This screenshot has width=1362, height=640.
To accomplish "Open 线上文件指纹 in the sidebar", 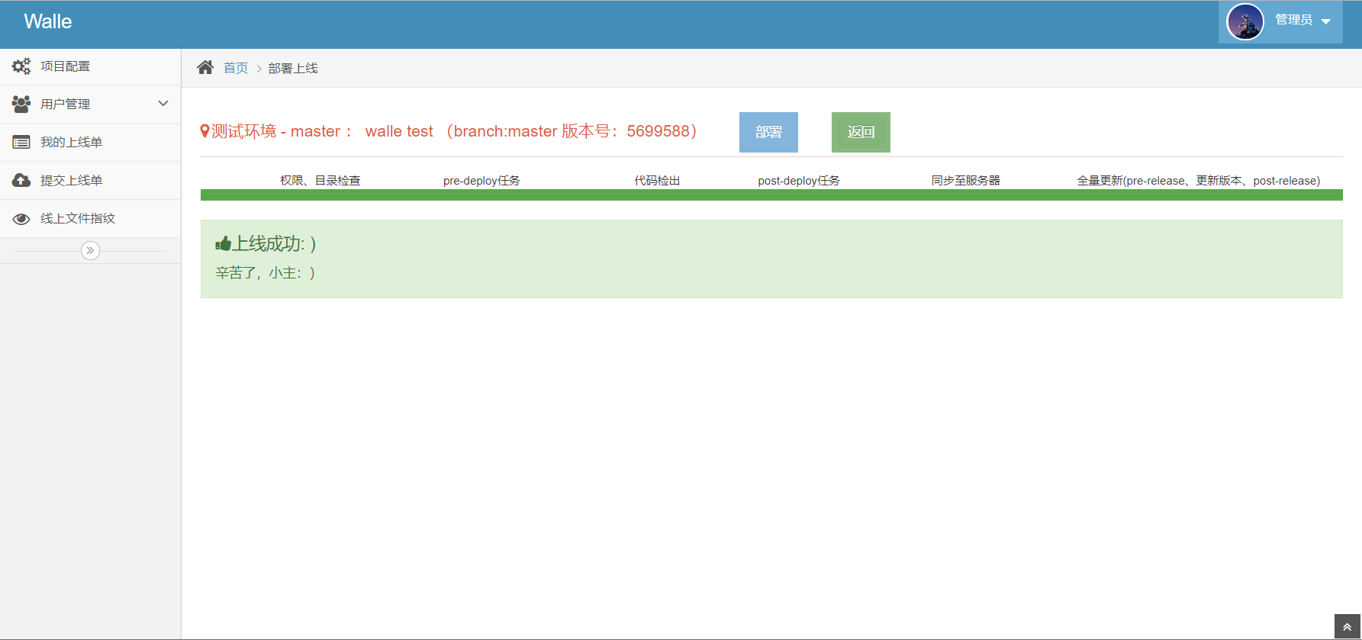I will pos(90,218).
